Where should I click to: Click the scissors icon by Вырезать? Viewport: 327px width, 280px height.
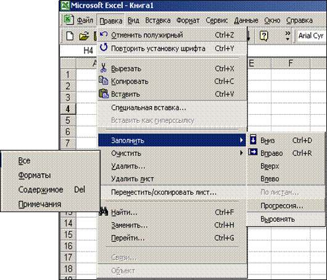(104, 68)
